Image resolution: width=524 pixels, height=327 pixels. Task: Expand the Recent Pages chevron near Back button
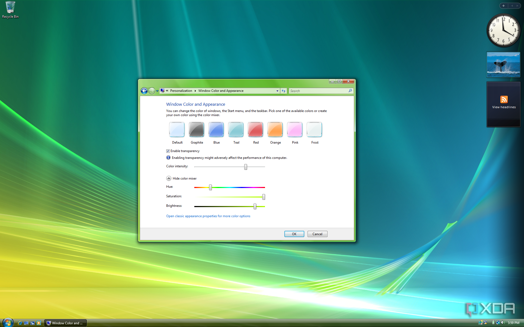pyautogui.click(x=157, y=91)
